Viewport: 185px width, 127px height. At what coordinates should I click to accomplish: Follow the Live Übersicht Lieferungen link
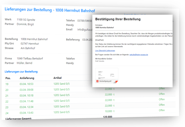(x=105, y=50)
